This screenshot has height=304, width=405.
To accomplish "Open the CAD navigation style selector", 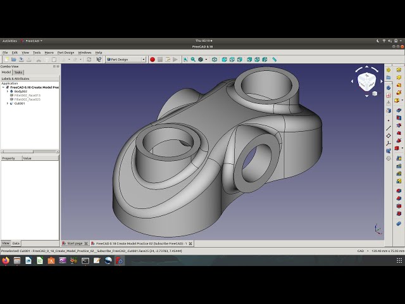I will 363,251.
